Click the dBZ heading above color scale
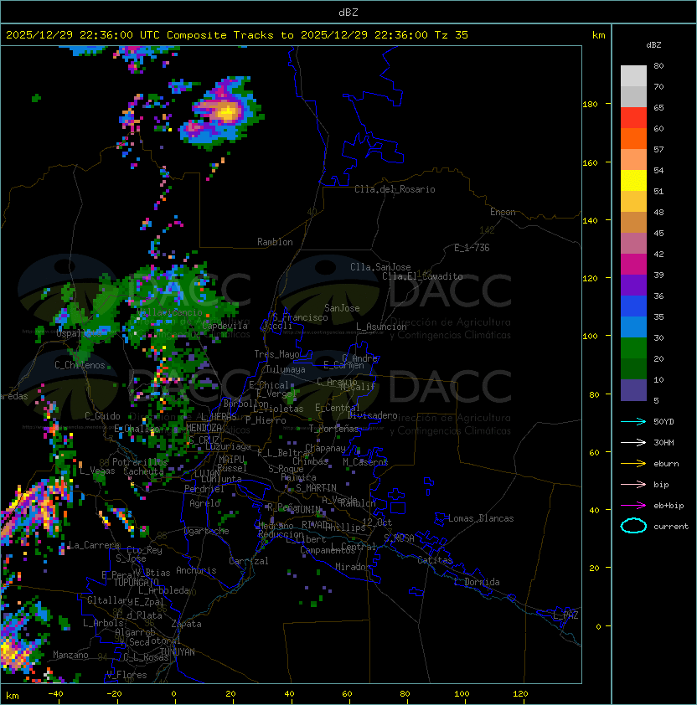 [x=653, y=45]
